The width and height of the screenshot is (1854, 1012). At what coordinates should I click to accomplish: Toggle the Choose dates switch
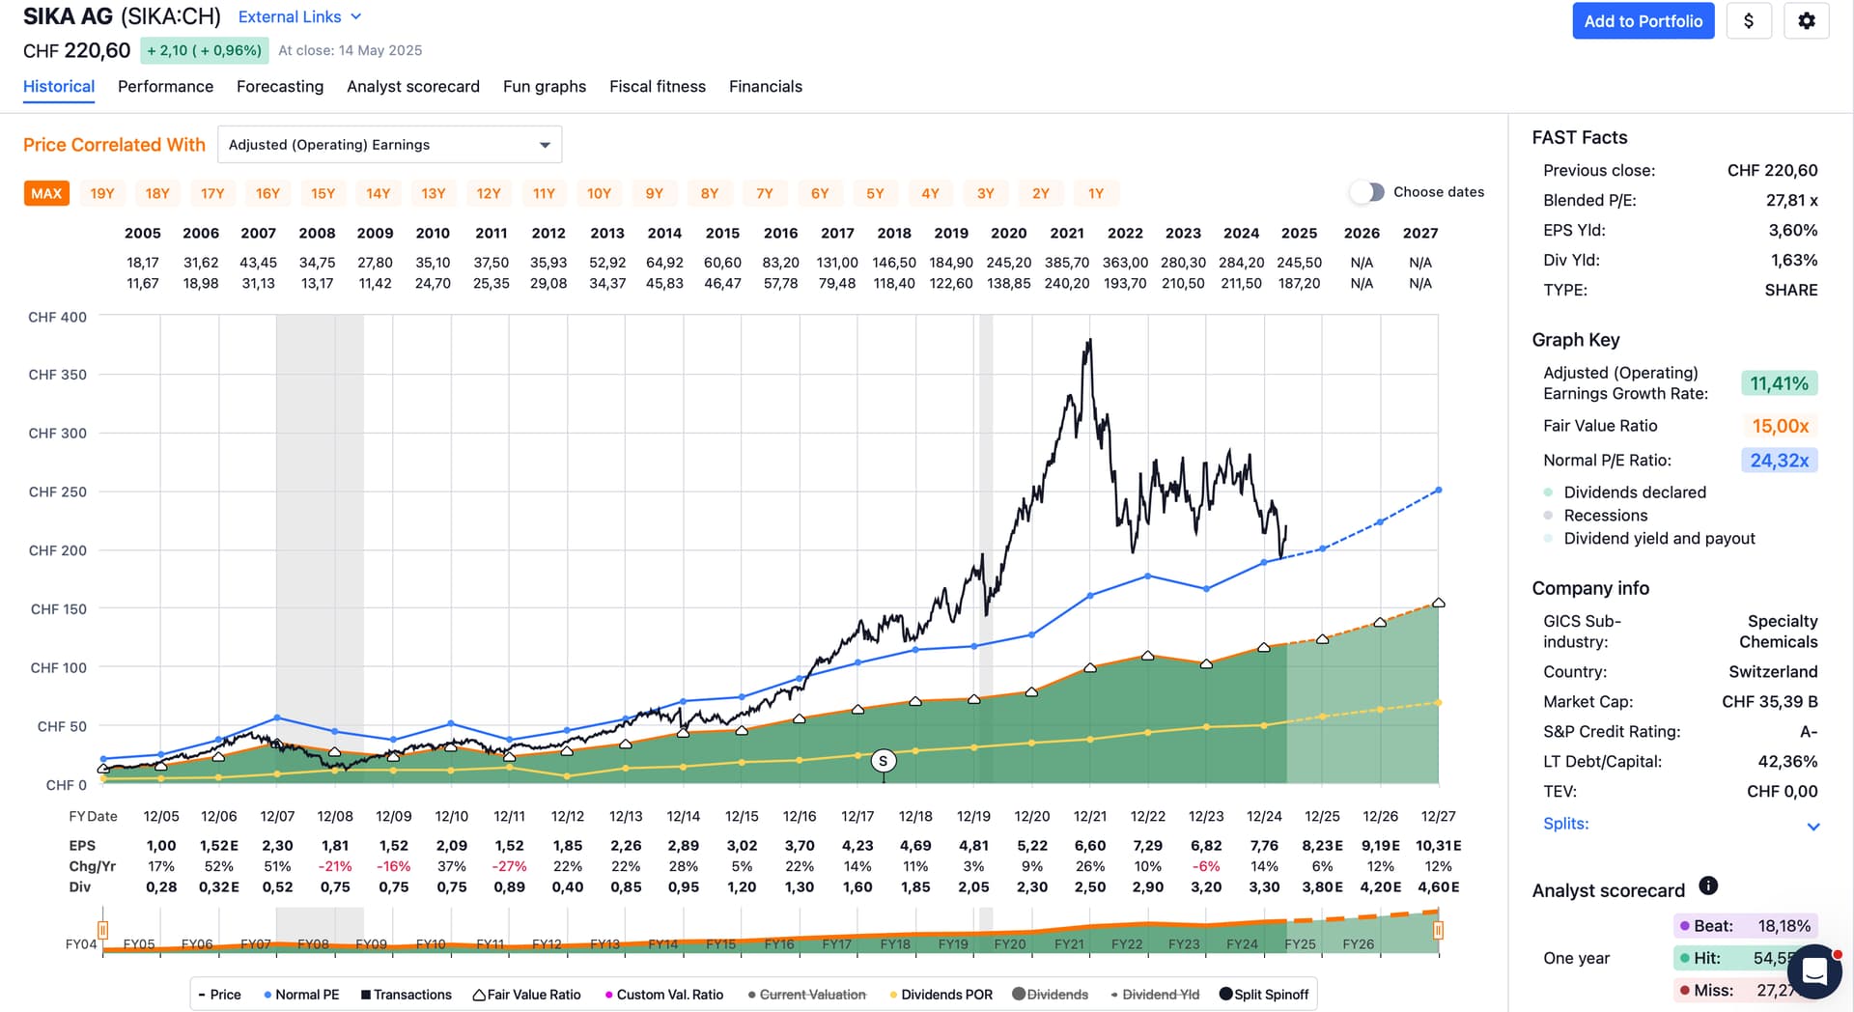(x=1367, y=192)
